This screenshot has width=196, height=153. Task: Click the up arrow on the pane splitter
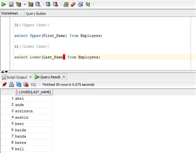coord(2,72)
